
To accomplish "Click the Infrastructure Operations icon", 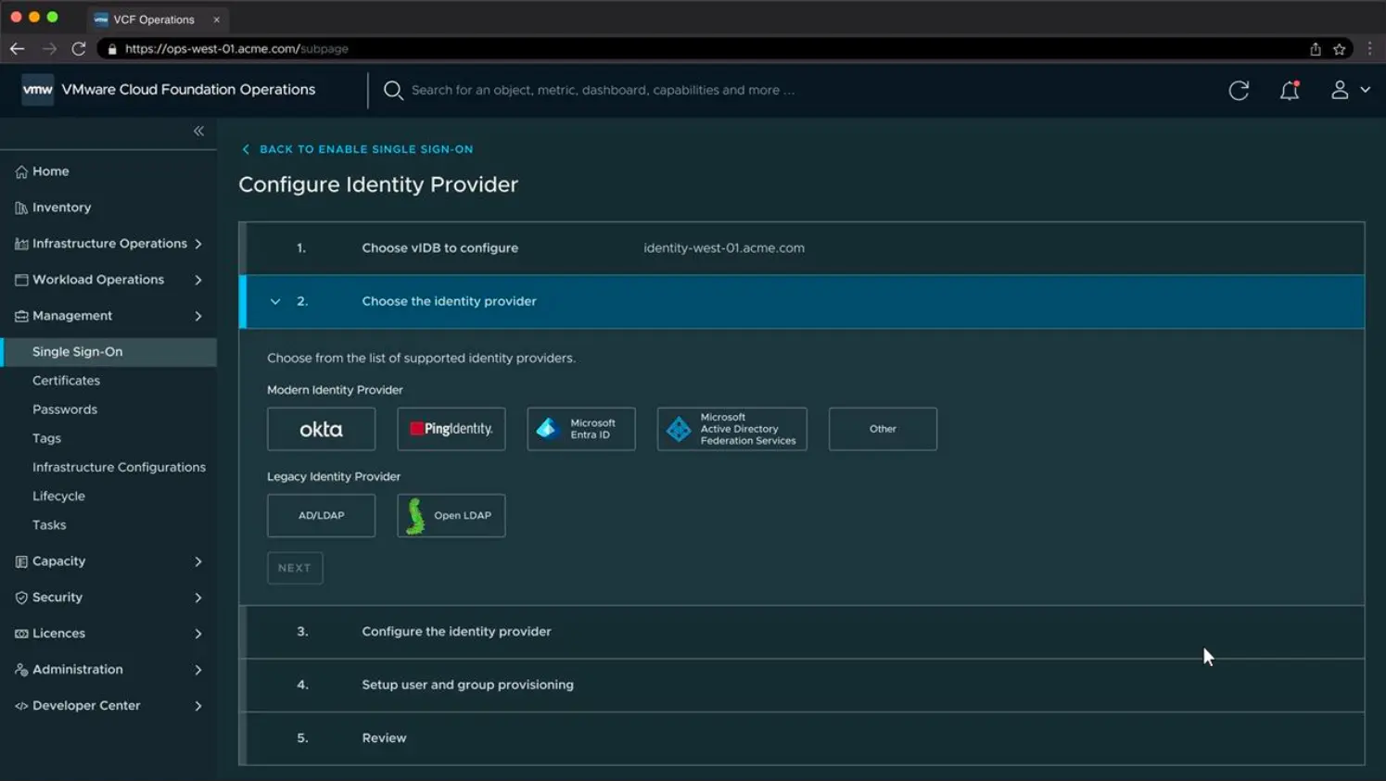I will click(21, 244).
